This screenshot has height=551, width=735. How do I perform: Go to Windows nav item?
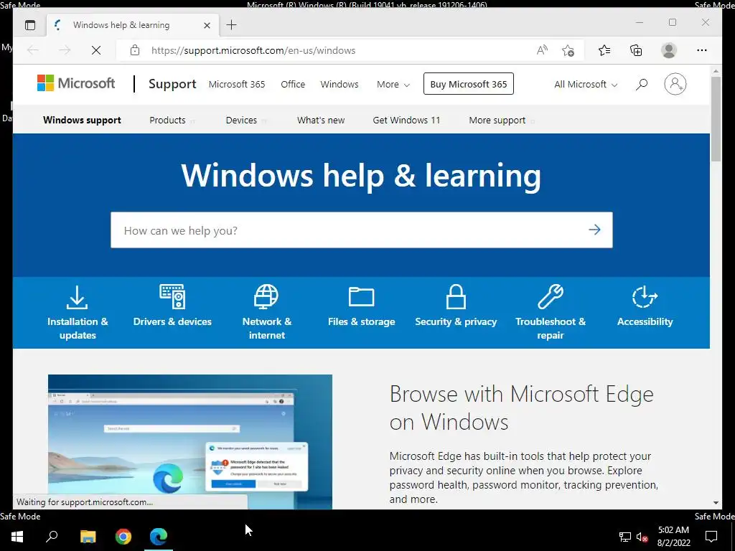(x=340, y=85)
